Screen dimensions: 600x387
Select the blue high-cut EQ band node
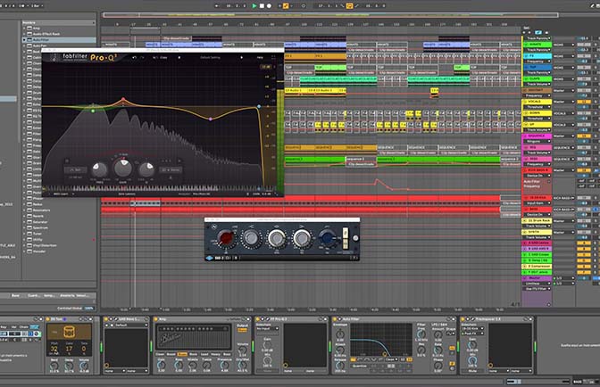click(x=259, y=107)
